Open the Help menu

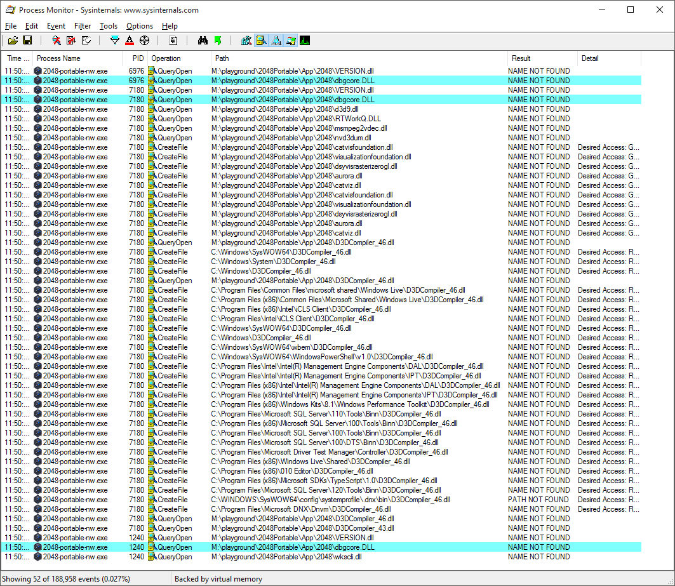coord(170,26)
